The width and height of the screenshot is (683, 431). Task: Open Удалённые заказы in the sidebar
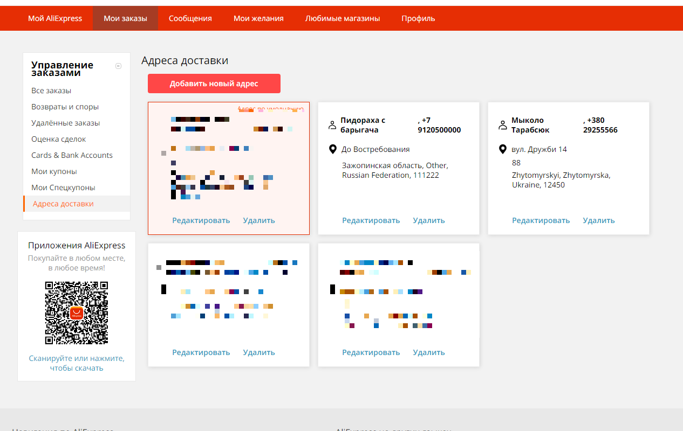[x=65, y=123]
